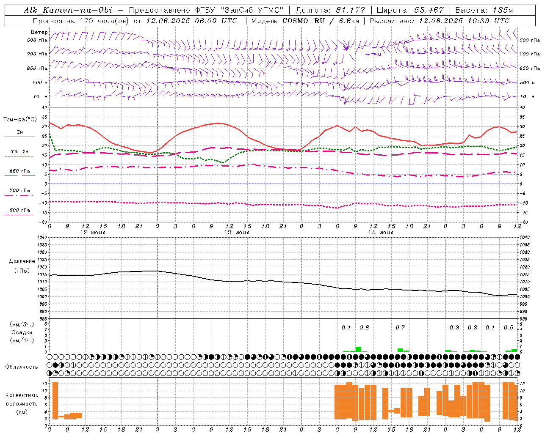Click the 'Тем-ра(°С)' temperature label
This screenshot has height=433, width=542.
20,120
